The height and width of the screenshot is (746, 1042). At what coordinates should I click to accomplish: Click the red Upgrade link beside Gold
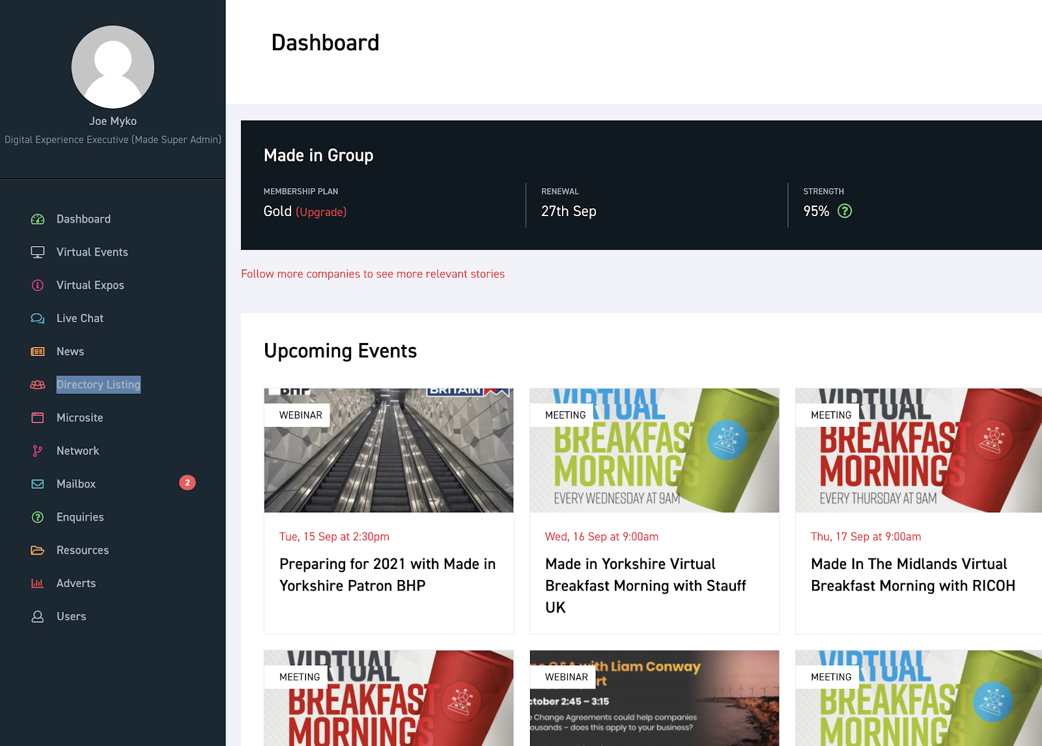click(321, 212)
